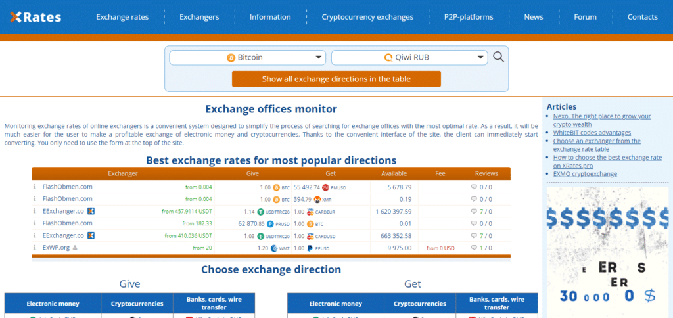Screen dimensions: 673x318
Task: Click the Visa/Mastercard CARDUSD icon
Action: click(x=311, y=236)
